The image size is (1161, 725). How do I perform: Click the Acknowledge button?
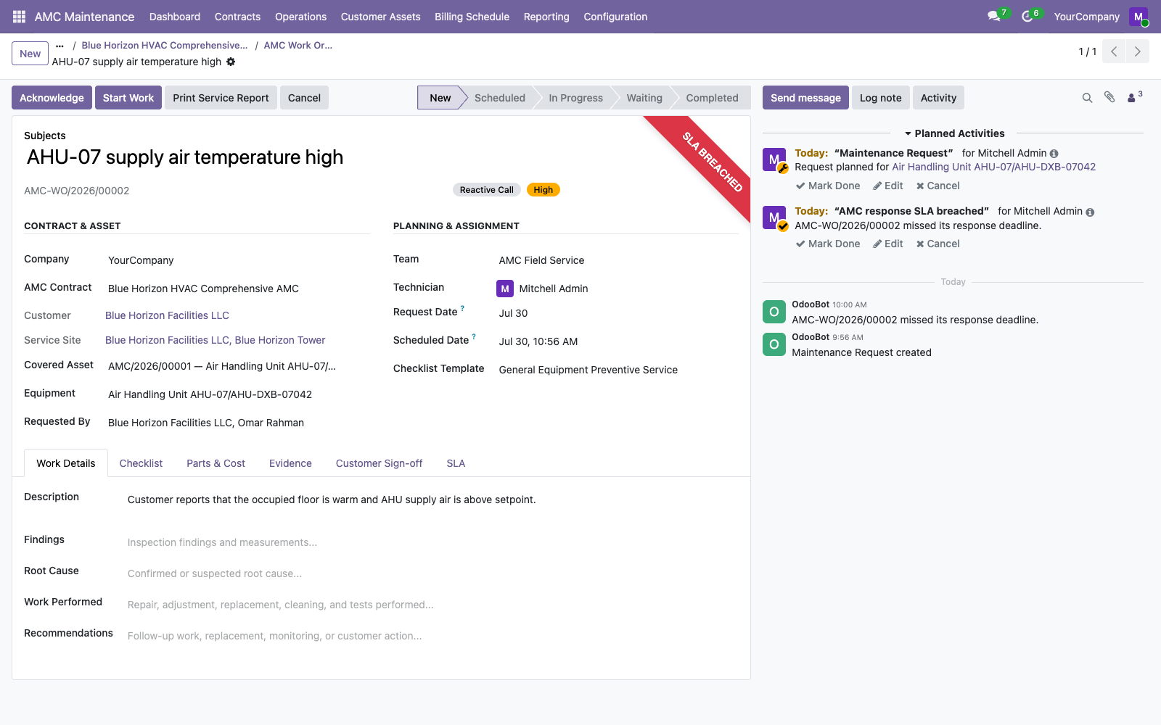pos(52,98)
